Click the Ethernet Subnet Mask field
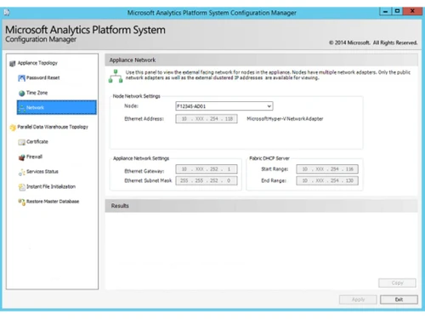 click(x=207, y=180)
